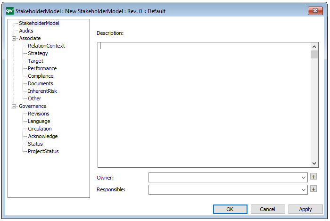Viewport: 330px width, 221px height.
Task: Open the Other page under Associate
Action: (x=34, y=98)
